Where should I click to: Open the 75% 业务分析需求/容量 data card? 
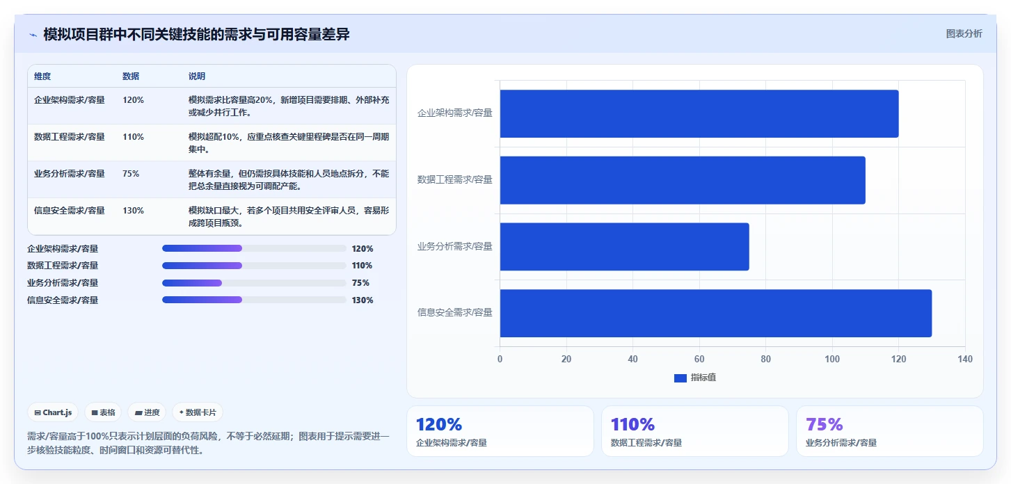(x=890, y=431)
